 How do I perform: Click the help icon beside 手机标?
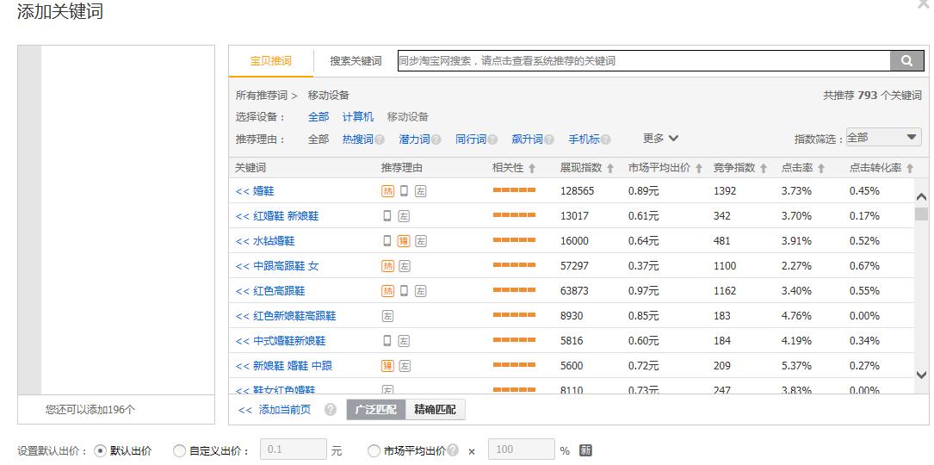pyautogui.click(x=606, y=139)
